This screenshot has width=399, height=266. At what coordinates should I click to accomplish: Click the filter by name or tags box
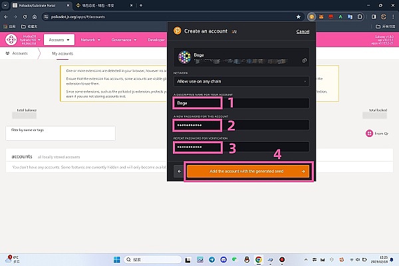(x=60, y=133)
